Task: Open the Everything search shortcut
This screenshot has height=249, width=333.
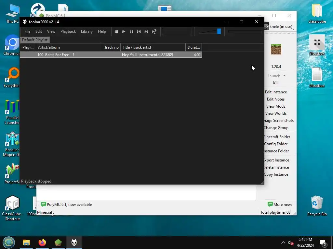Action: pos(12,77)
